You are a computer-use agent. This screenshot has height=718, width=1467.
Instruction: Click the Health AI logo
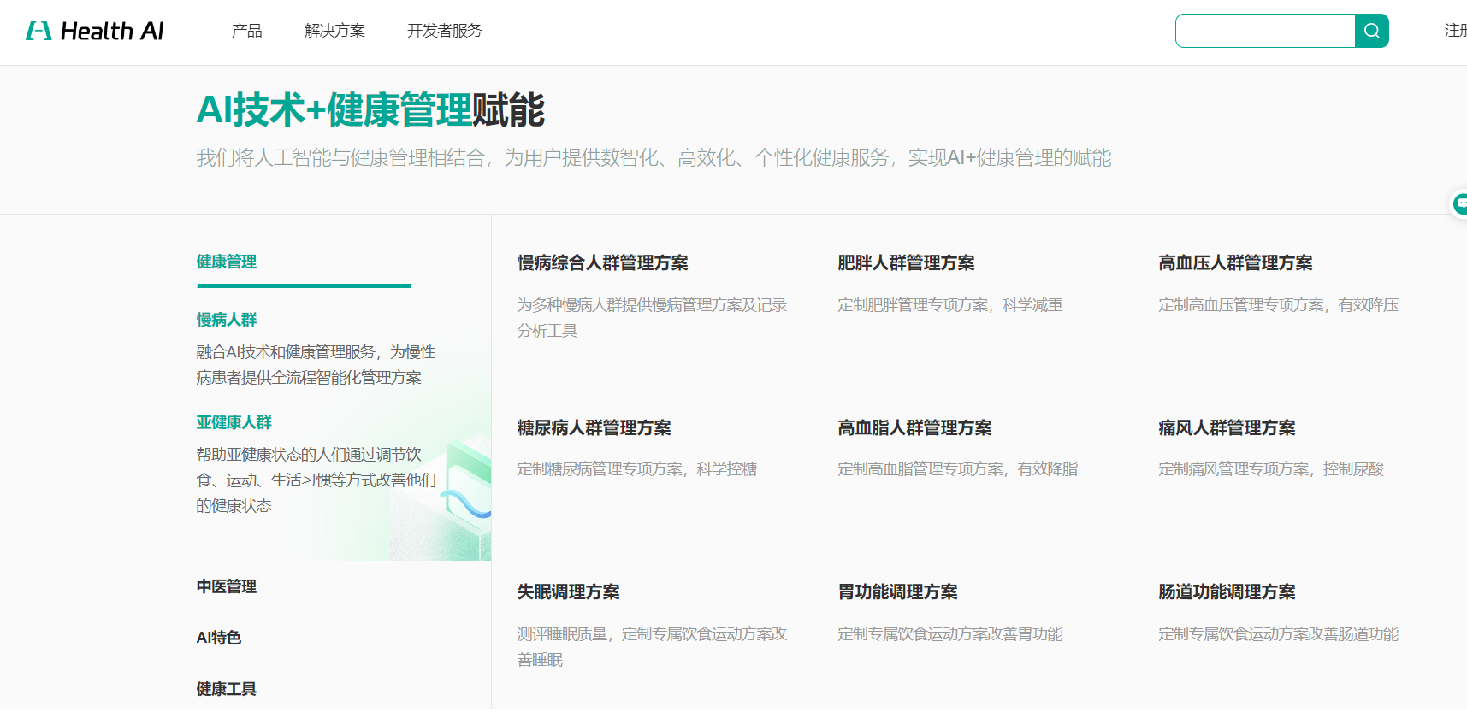tap(94, 31)
